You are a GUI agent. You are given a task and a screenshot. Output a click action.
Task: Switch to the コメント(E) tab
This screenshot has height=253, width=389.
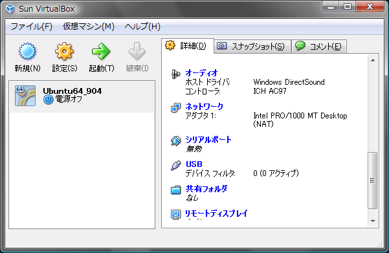click(319, 47)
